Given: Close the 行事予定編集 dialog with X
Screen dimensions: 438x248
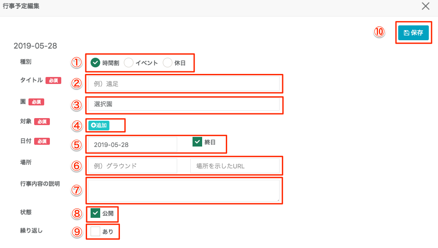Looking at the screenshot, I should (x=425, y=6).
